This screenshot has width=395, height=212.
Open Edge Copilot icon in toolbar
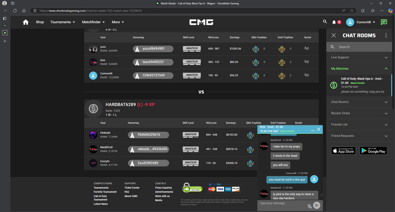(x=390, y=11)
